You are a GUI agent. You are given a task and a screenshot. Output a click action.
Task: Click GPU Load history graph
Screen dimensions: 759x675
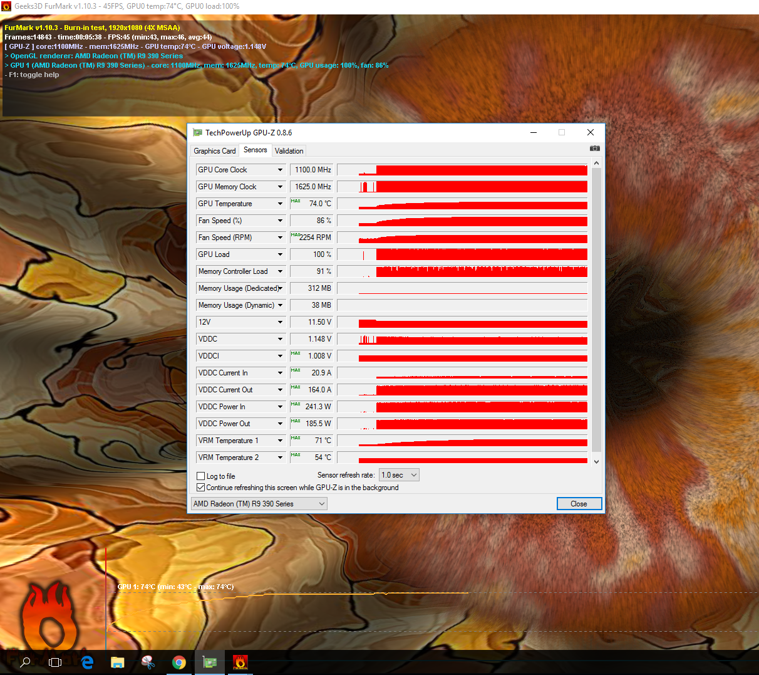click(462, 254)
